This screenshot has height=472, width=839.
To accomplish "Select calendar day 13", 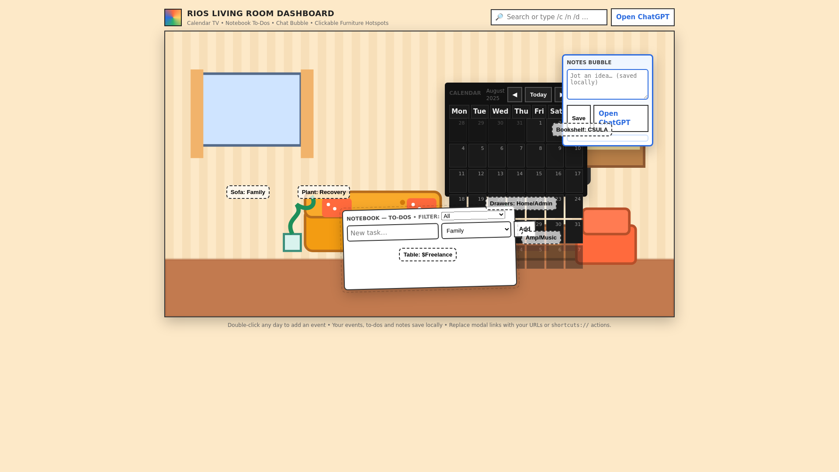I will point(497,181).
